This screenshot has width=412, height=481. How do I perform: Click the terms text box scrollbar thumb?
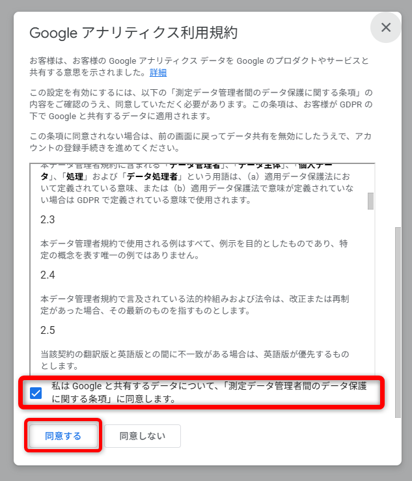(370, 201)
